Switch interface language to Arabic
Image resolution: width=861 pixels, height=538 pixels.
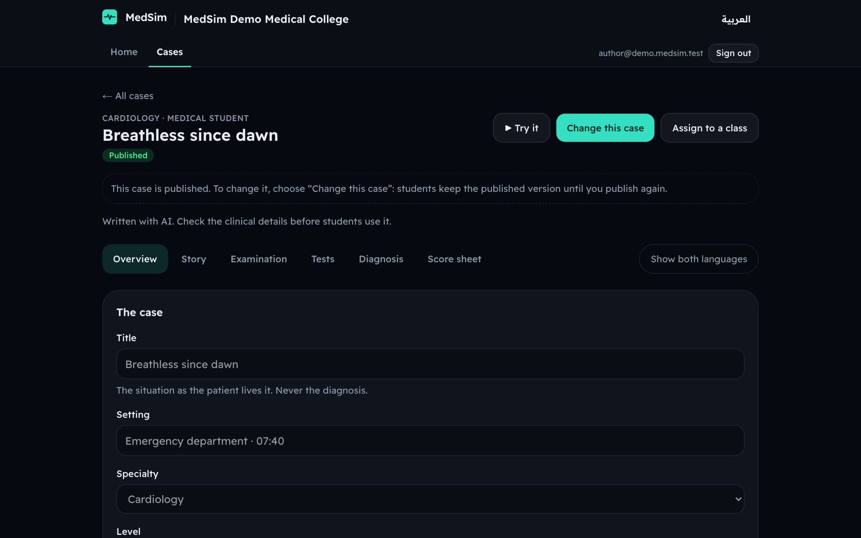(x=735, y=19)
